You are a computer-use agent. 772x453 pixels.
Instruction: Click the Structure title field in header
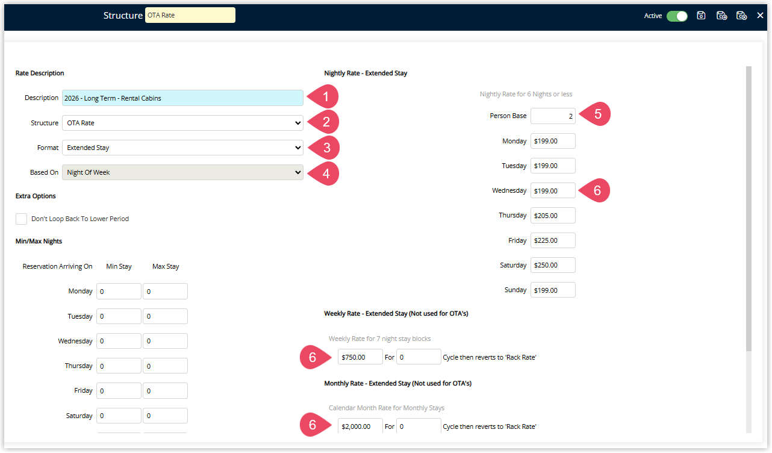(x=190, y=16)
